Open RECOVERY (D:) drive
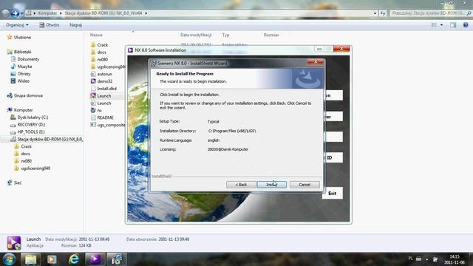Viewport: 473px width, 266px height. pos(31,125)
